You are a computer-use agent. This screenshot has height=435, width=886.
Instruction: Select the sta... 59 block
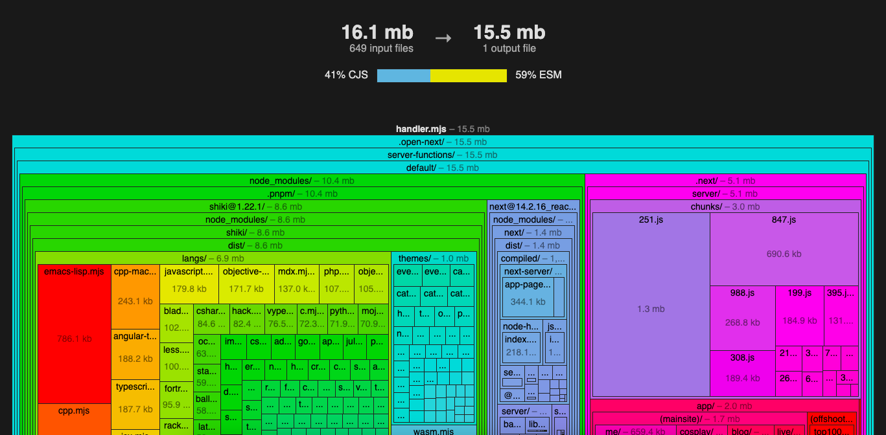(207, 377)
